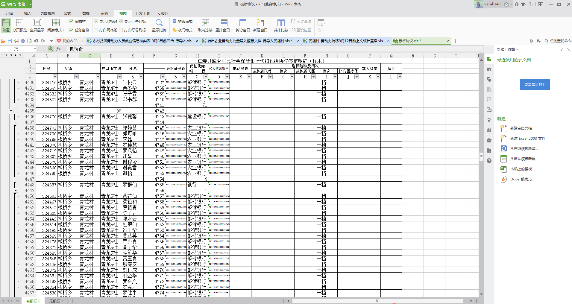The image size is (572, 304).
Task: Toggle the 编辑栏 checkbox
Action: click(72, 22)
